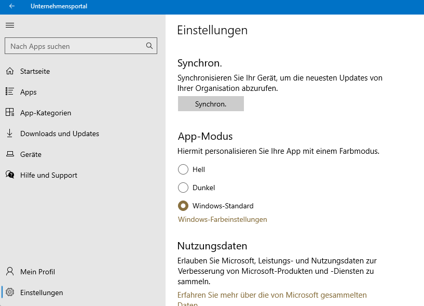Click the App-Kategorien grid icon
The image size is (424, 306).
pyautogui.click(x=9, y=113)
